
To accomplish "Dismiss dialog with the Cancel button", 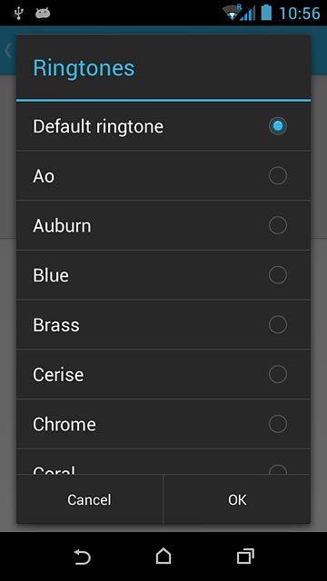I will pos(89,499).
